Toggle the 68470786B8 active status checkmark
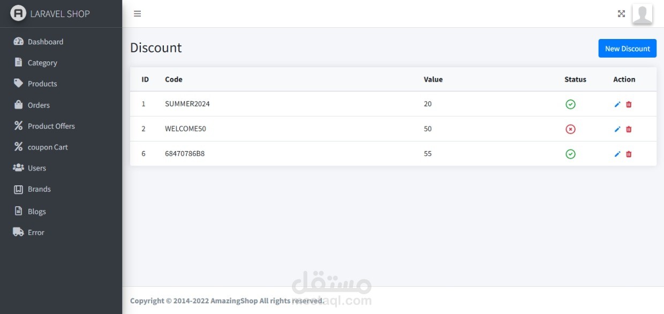The width and height of the screenshot is (664, 314). point(570,154)
